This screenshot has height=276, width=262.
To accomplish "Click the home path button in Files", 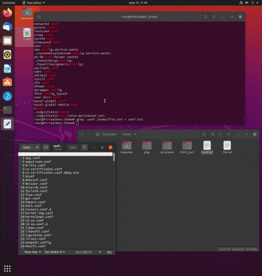I will (127, 134).
